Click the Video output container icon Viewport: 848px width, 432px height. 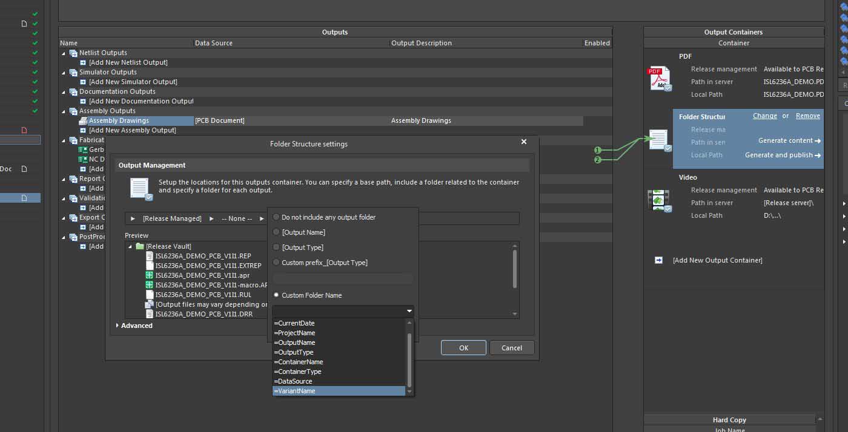tap(659, 200)
